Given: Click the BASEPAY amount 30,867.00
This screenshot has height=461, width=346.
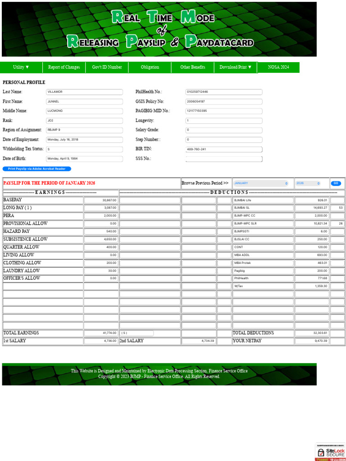Looking at the screenshot, I should 101,200.
